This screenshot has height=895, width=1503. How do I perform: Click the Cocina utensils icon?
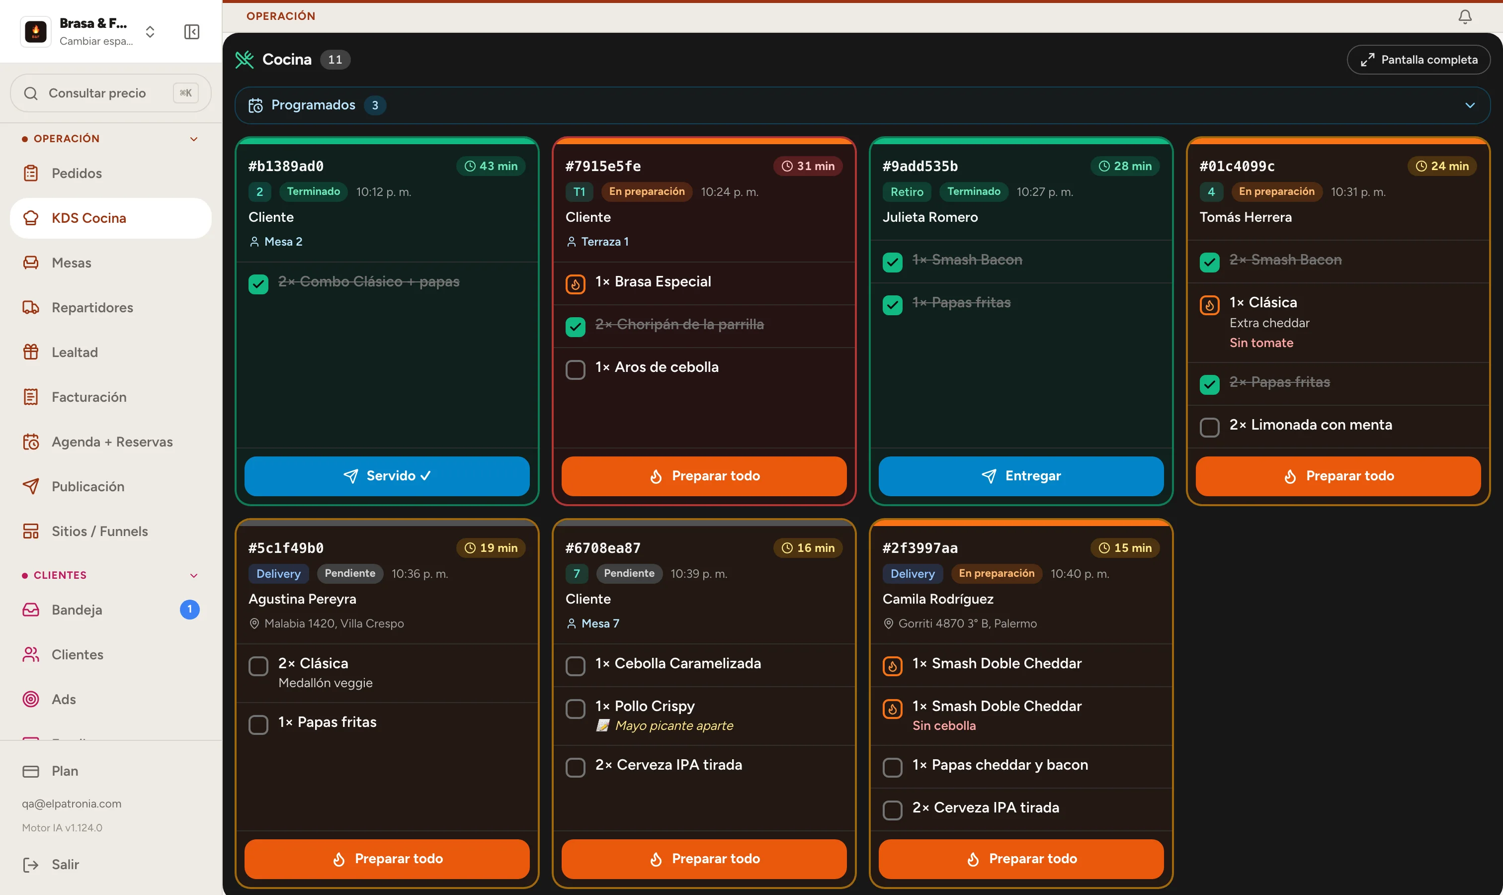click(x=244, y=60)
